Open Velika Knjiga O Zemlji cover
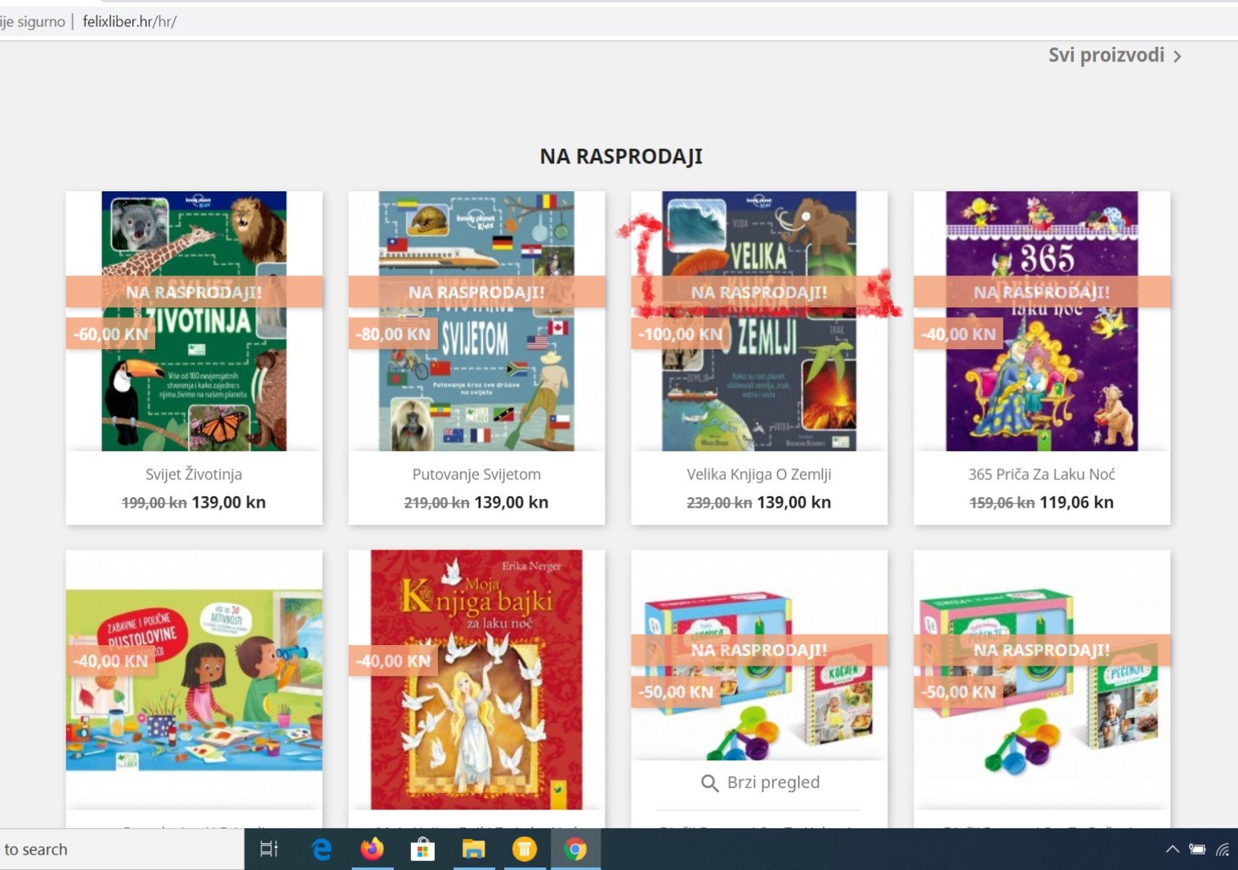 click(x=759, y=321)
